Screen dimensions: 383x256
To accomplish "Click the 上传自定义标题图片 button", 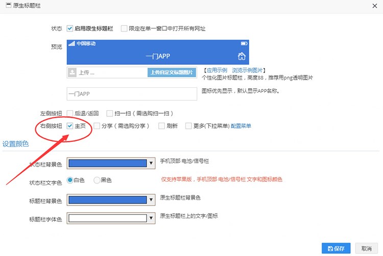I will [172, 72].
